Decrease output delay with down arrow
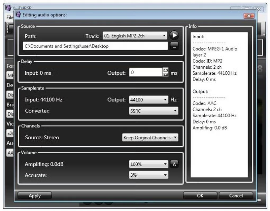 165,74
